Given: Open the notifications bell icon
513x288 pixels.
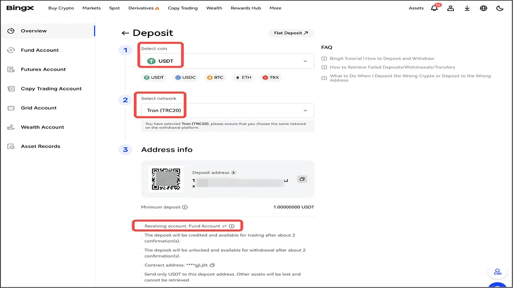Looking at the screenshot, I should coord(434,8).
